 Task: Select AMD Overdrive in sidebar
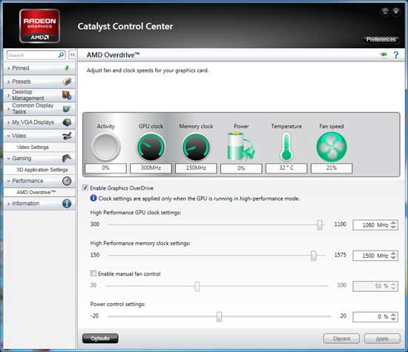tap(36, 193)
